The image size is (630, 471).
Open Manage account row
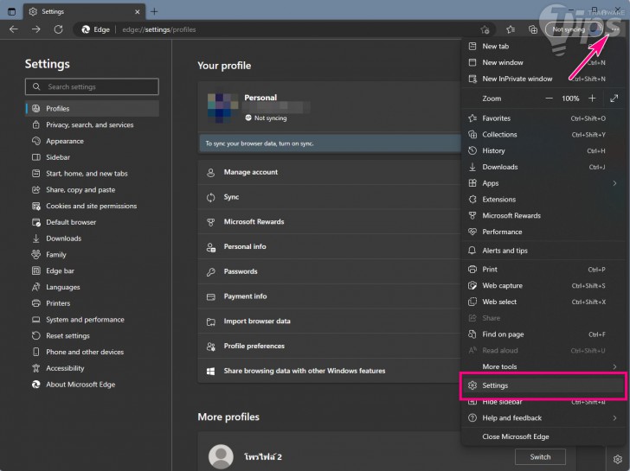[x=330, y=172]
